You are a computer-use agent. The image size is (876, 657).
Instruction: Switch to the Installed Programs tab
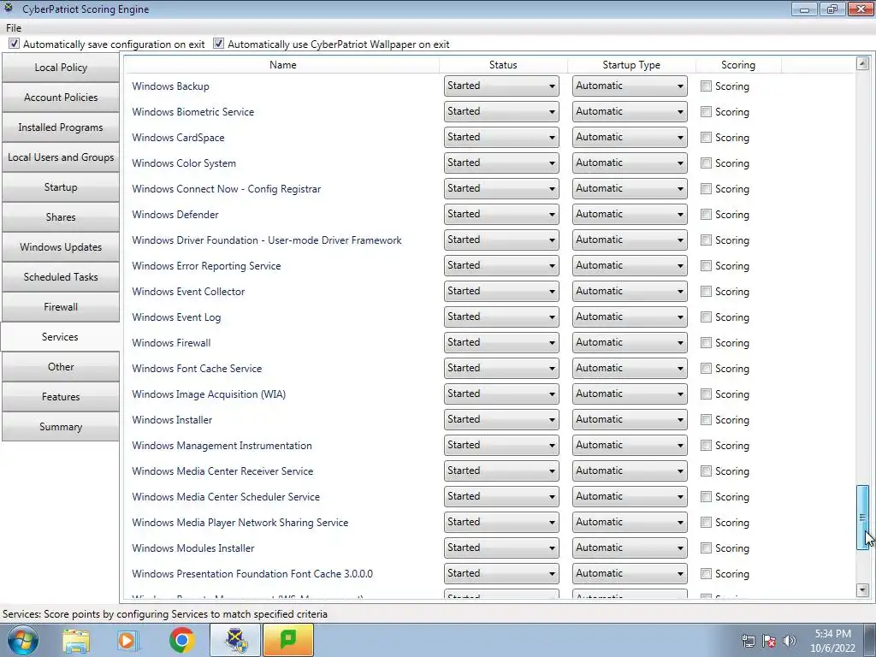[61, 127]
